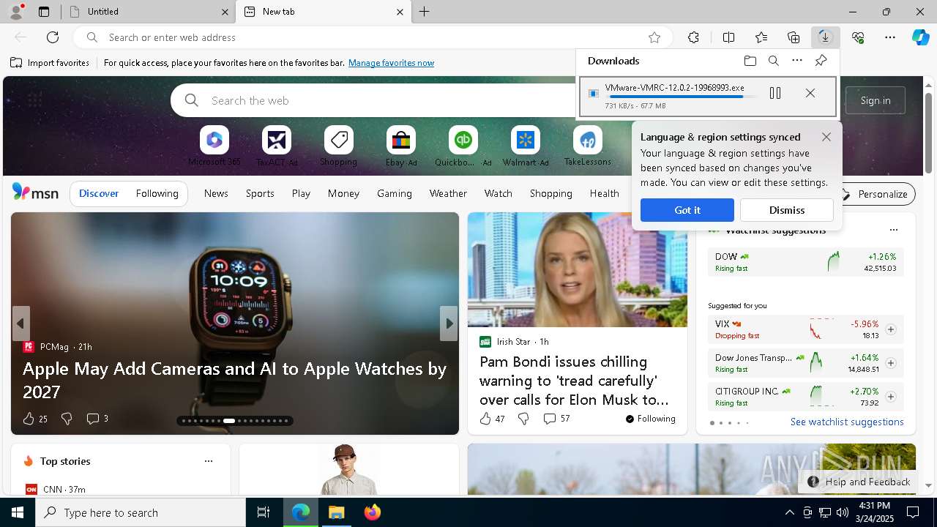
Task: Open Watchlist suggestions more options
Action: 893,230
